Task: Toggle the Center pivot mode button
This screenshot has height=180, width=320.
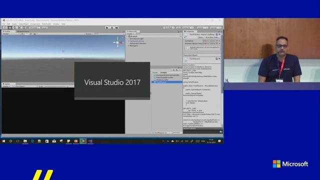Action: tap(34, 27)
